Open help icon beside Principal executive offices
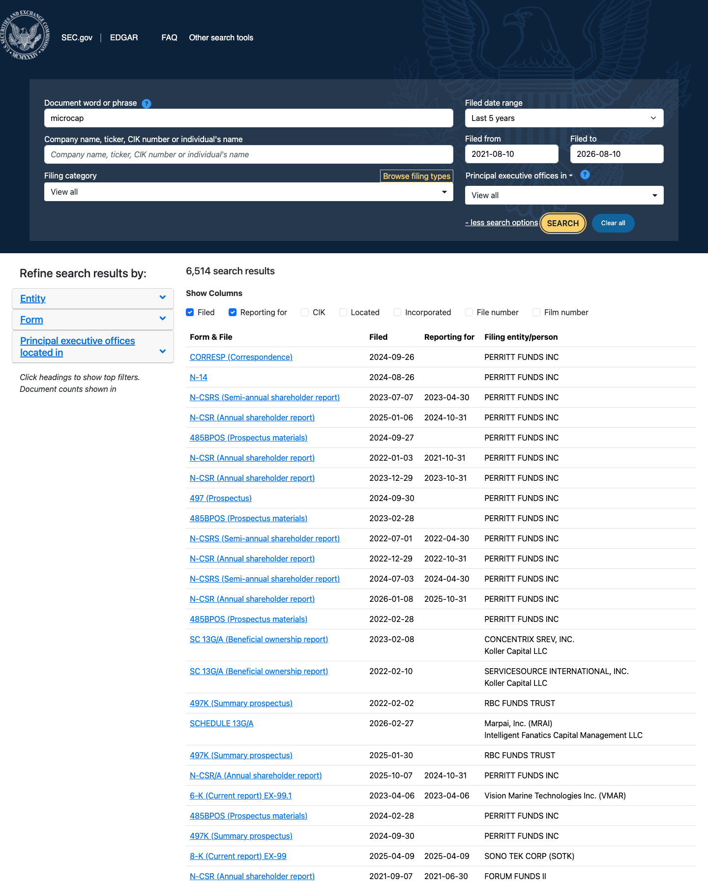The height and width of the screenshot is (885, 708). tap(585, 175)
